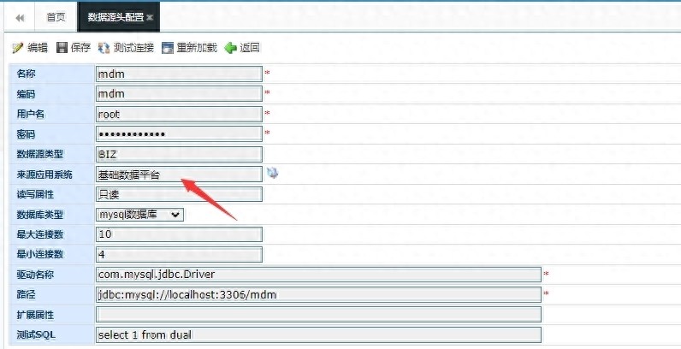681x349 pixels.
Task: Click the 测试SQL row label
Action: (x=36, y=335)
